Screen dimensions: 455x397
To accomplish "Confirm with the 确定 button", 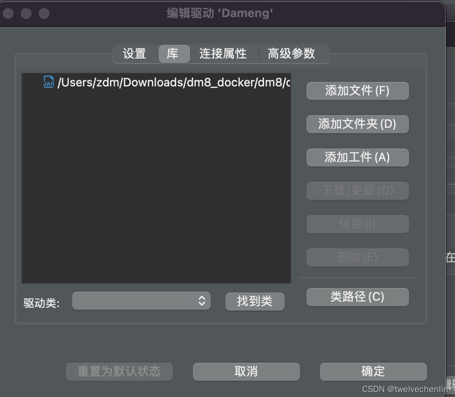I will click(x=373, y=372).
